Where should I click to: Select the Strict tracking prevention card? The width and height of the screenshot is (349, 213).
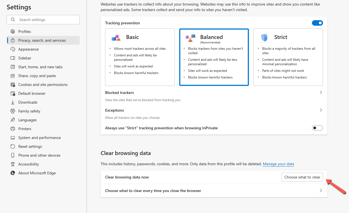(288, 57)
